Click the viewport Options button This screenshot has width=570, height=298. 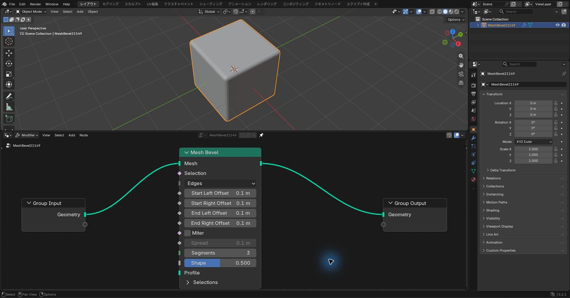pos(456,20)
